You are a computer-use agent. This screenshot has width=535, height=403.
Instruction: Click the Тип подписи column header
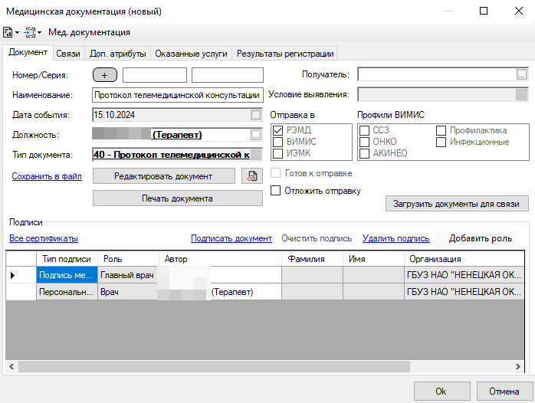(x=67, y=259)
